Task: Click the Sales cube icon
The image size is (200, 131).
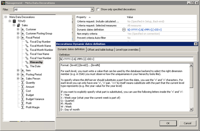Action: pyautogui.click(x=19, y=25)
